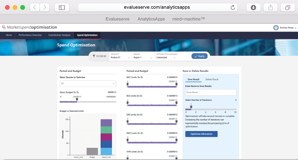Open the Performance Overview tab
Viewport: 298px width, 160px height.
(x=30, y=35)
